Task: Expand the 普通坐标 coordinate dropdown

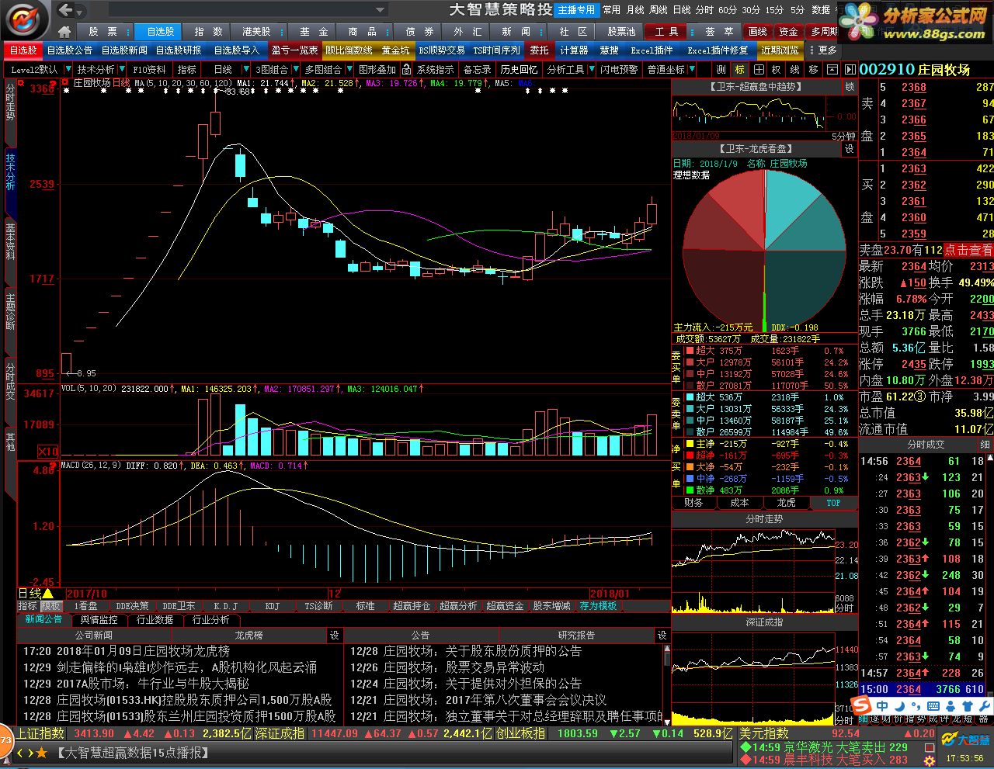Action: pyautogui.click(x=692, y=69)
